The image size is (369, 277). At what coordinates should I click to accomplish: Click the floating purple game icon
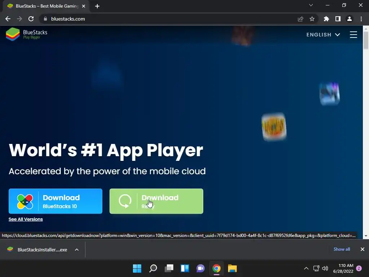(x=329, y=93)
